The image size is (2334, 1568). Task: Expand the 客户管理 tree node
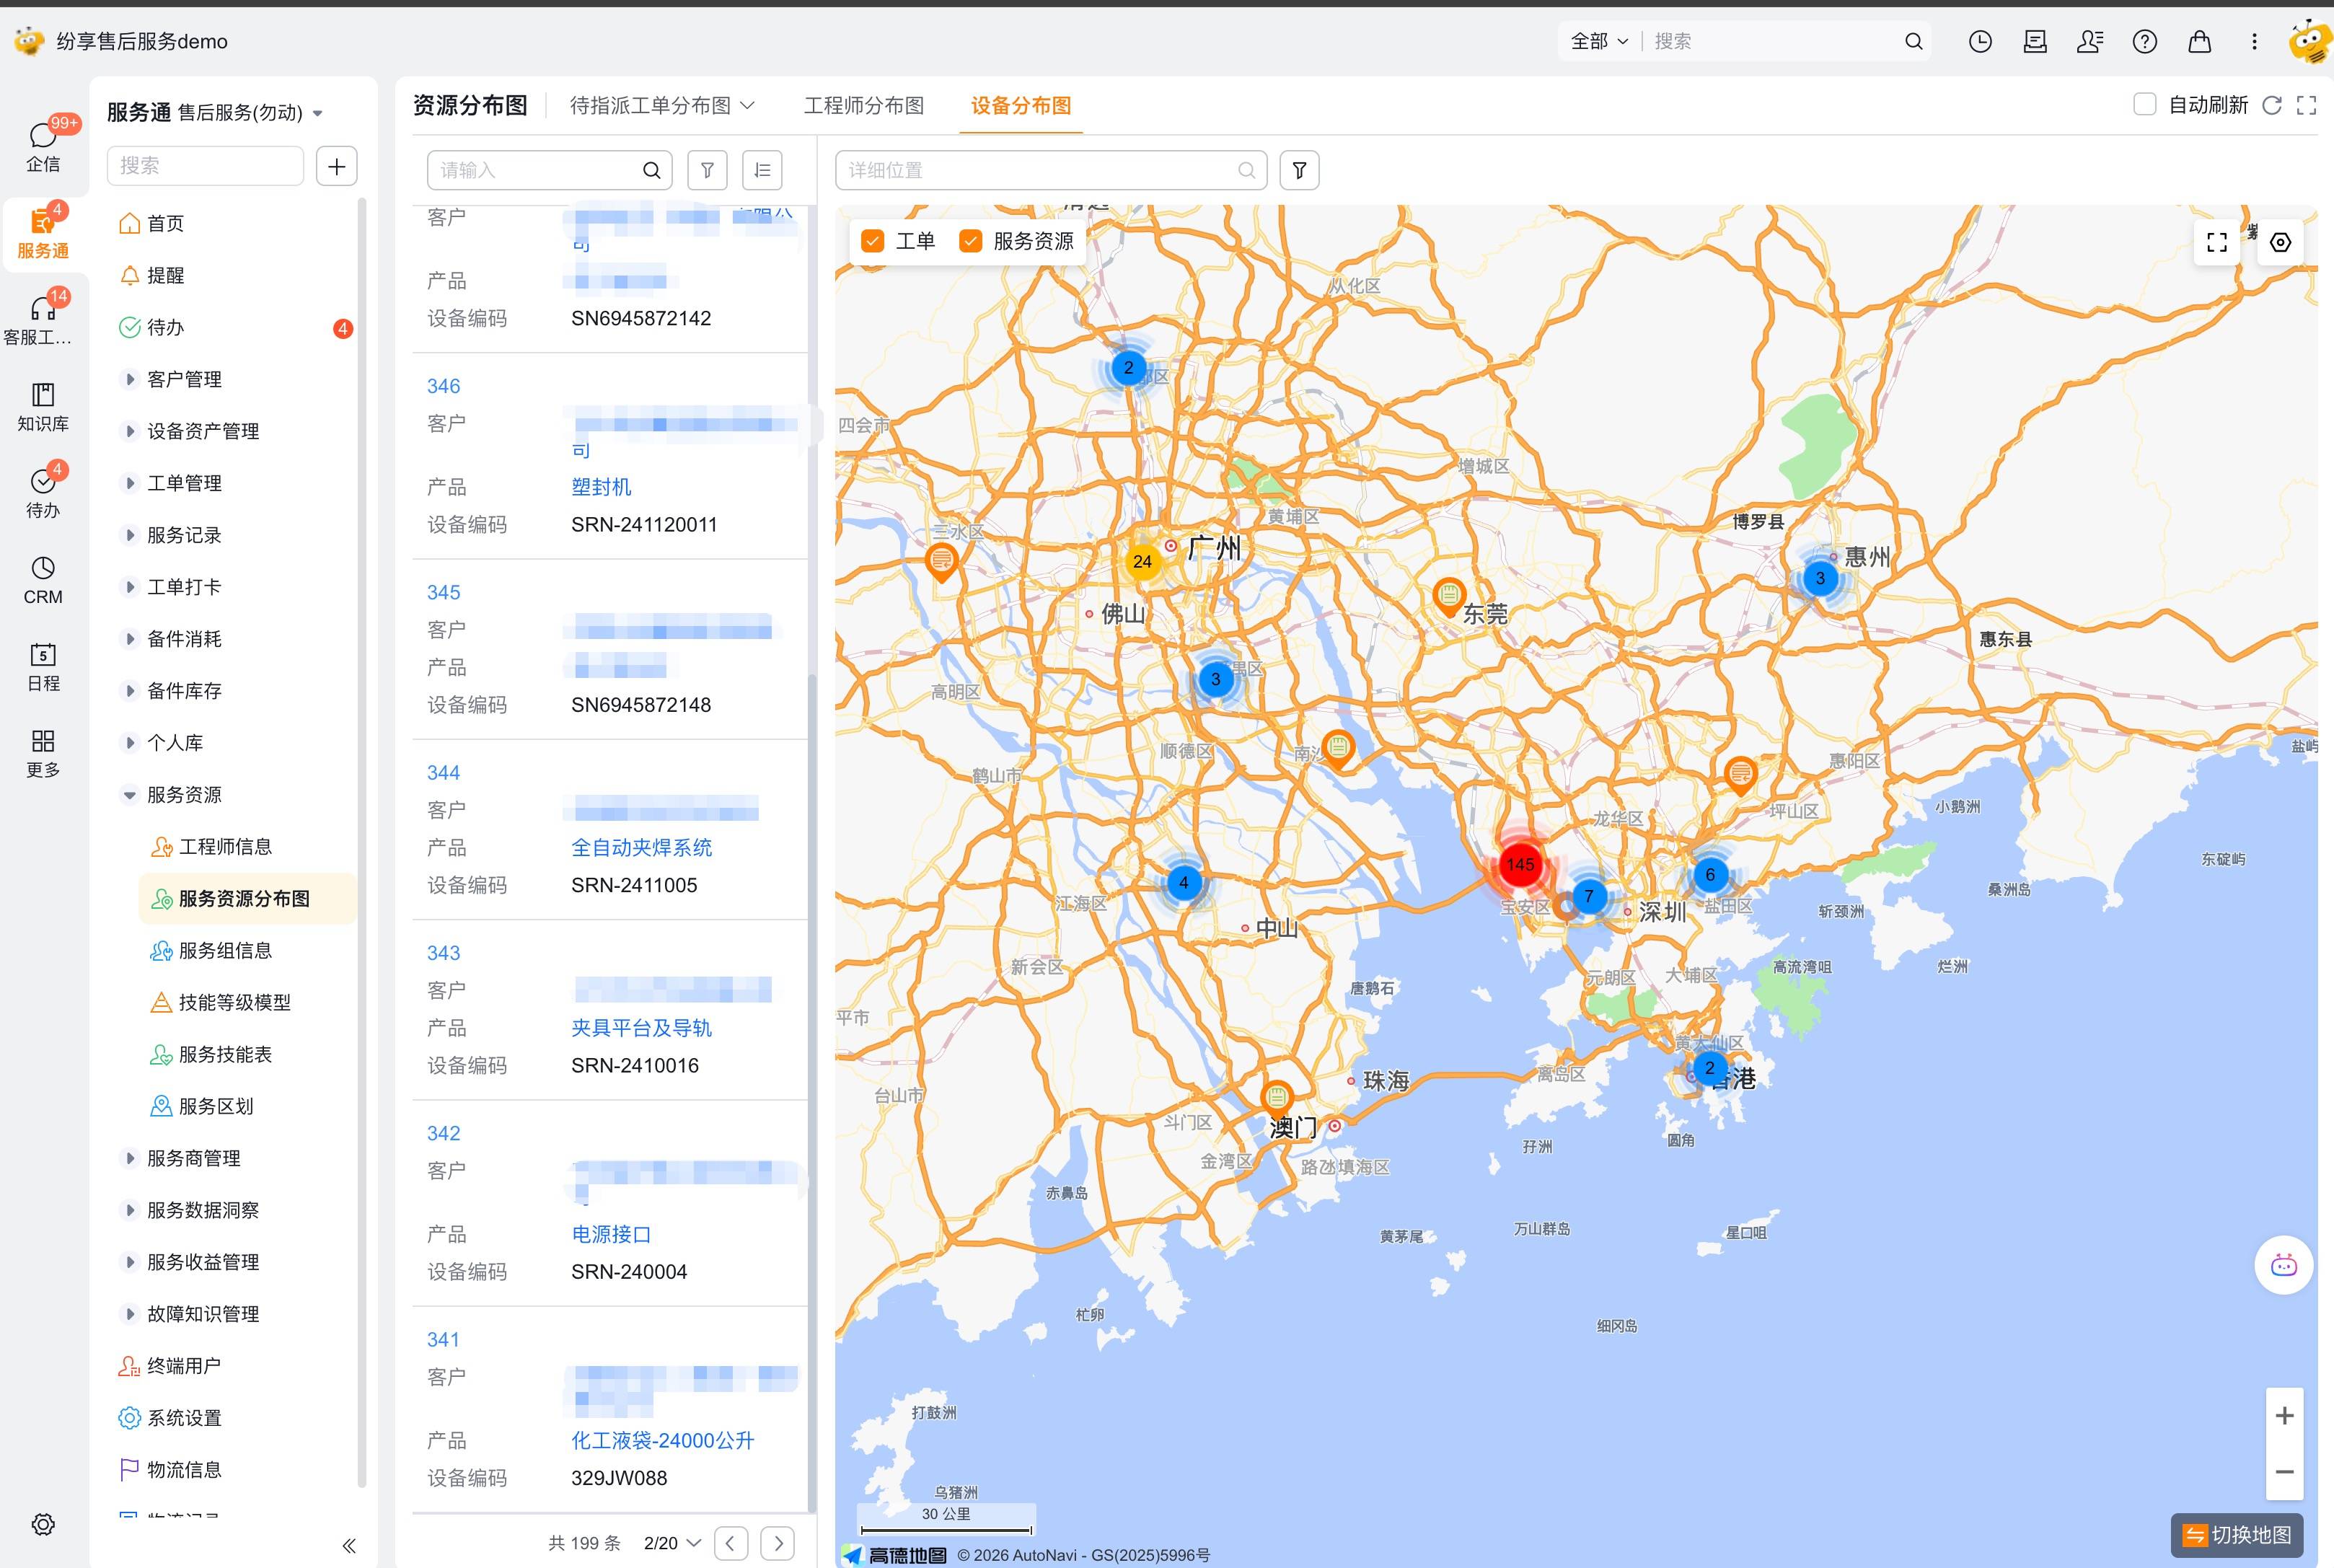coord(130,379)
